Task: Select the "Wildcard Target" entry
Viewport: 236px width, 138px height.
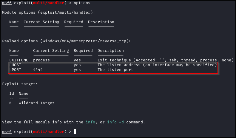Action: [x=37, y=103]
